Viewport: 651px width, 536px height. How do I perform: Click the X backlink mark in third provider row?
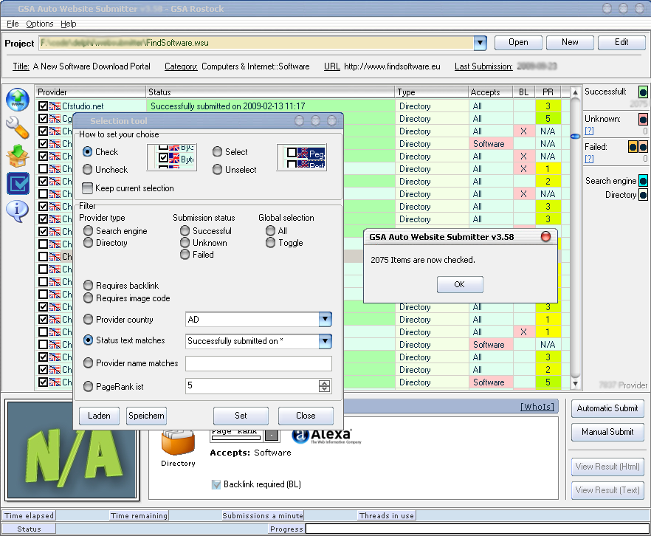523,131
